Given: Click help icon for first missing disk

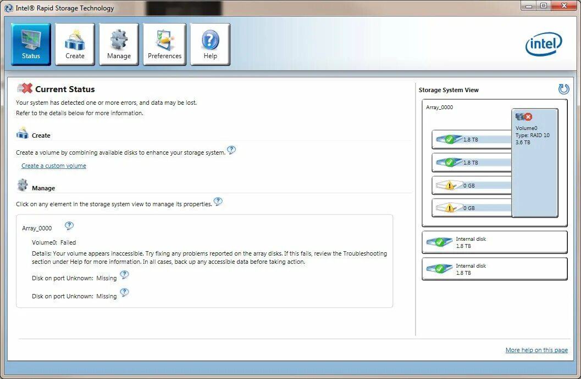Looking at the screenshot, I should [124, 275].
